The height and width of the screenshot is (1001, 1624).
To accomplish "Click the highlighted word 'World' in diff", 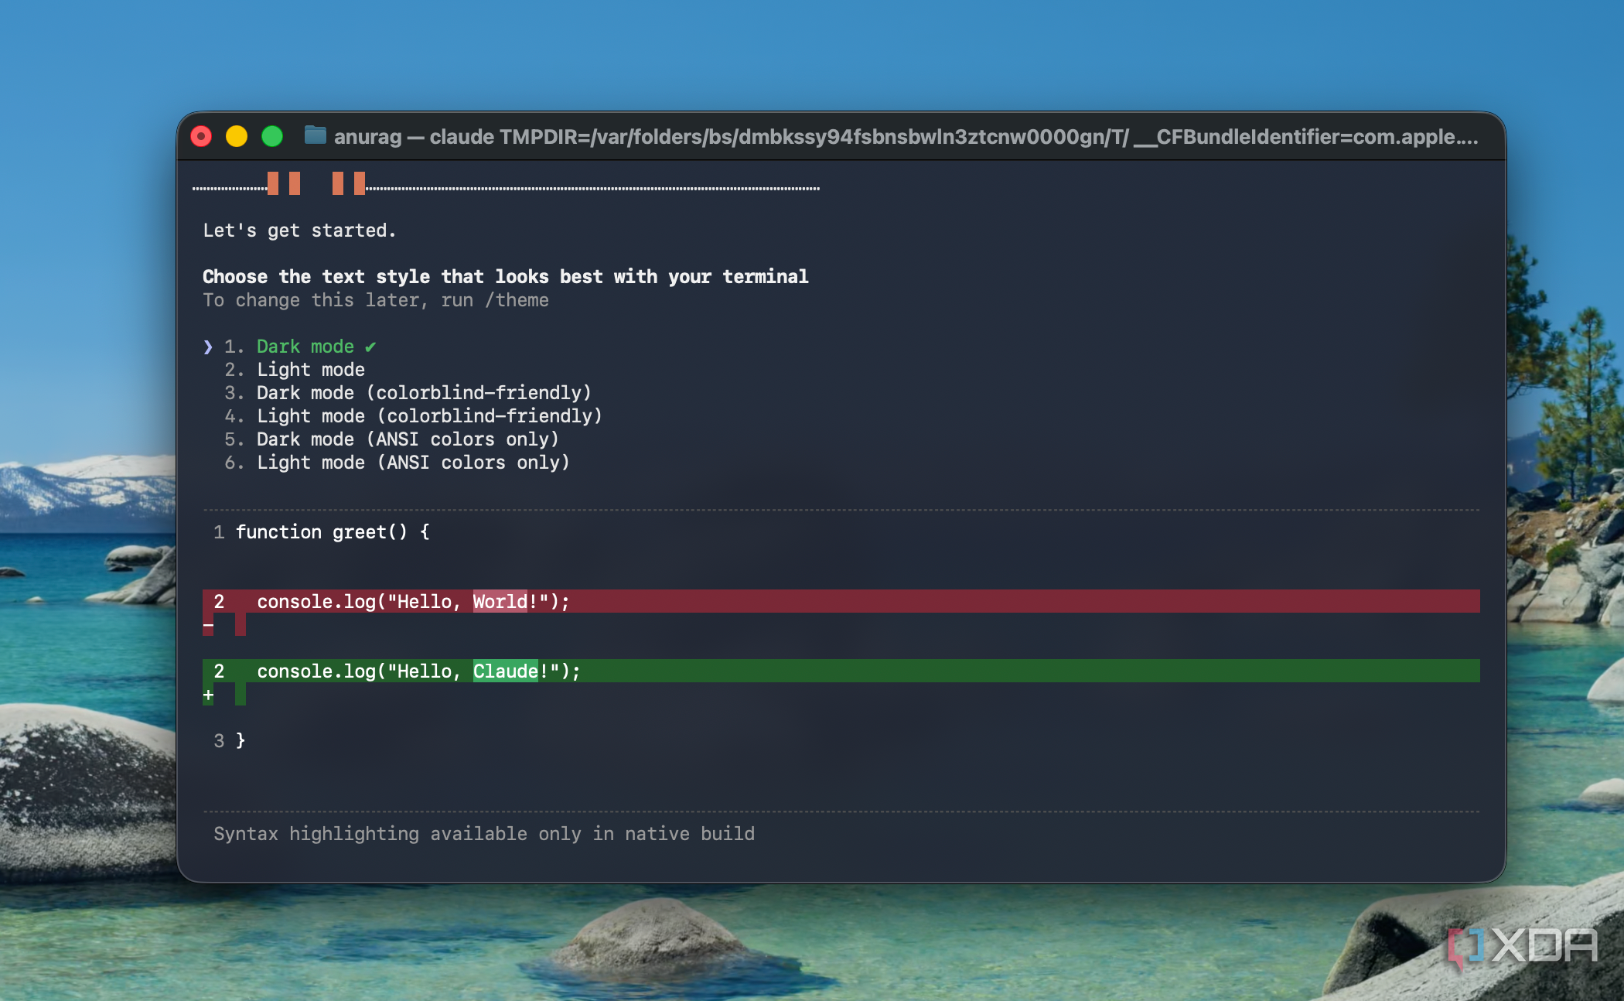I will (500, 602).
